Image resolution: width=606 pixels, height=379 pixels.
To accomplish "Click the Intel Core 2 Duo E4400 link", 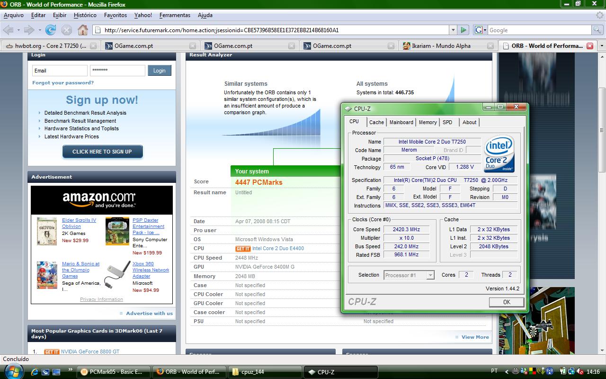I will tap(278, 249).
